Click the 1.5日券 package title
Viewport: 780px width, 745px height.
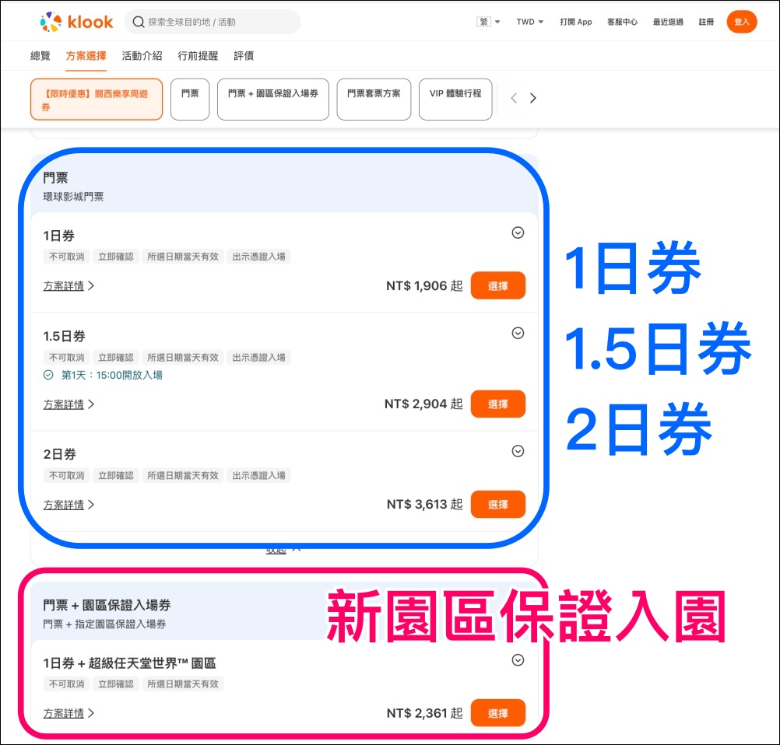(64, 337)
